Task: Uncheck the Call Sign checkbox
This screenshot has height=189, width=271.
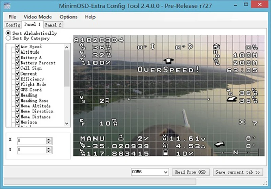Action: click(x=18, y=68)
